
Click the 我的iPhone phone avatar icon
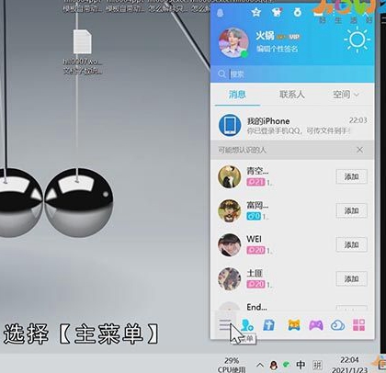(x=230, y=125)
